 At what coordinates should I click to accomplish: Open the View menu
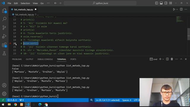pos(35,3)
